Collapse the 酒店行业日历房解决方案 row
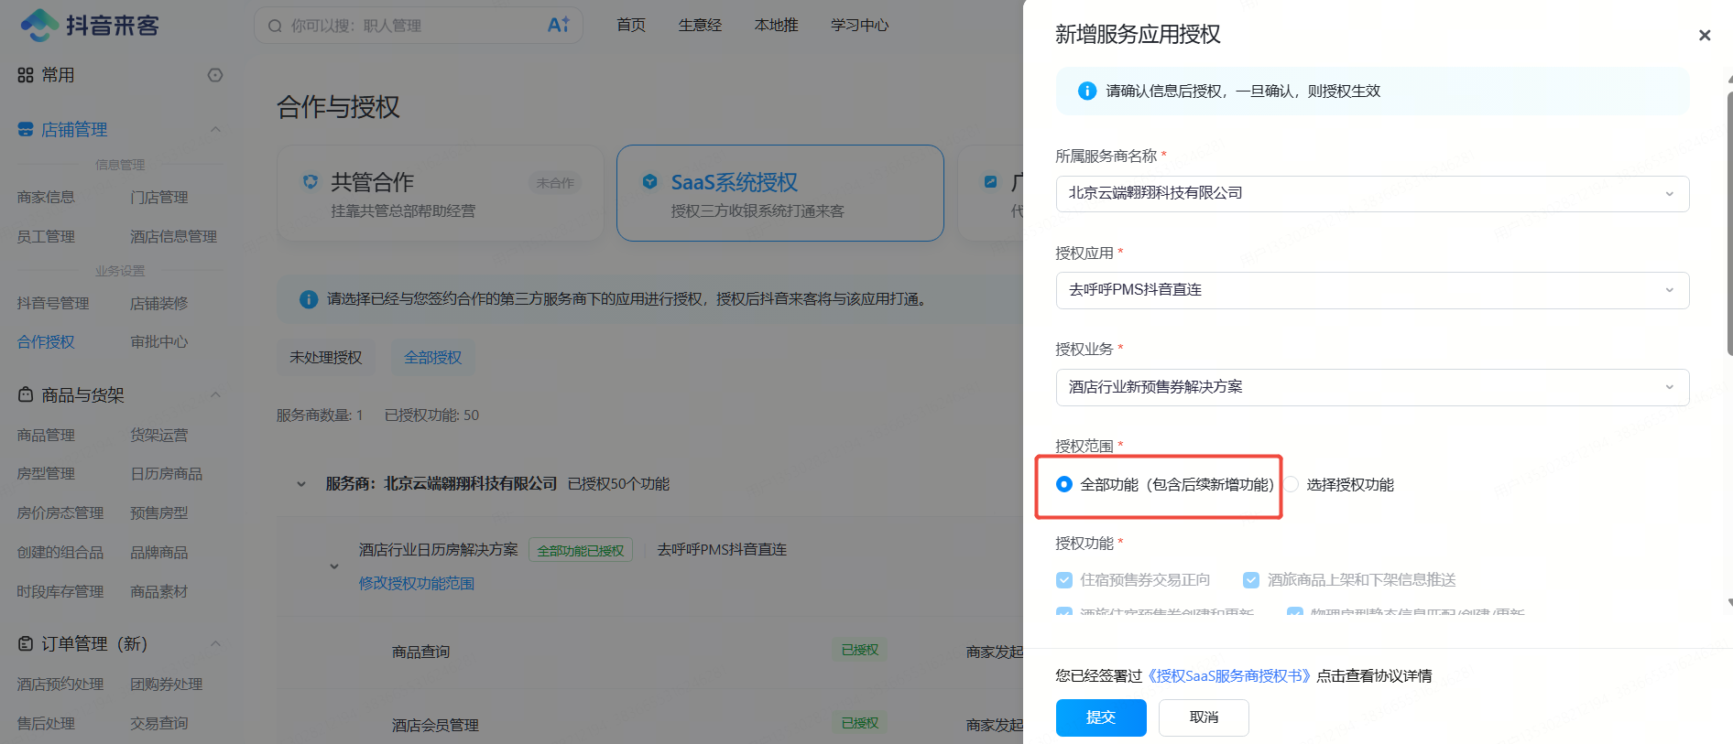The height and width of the screenshot is (744, 1733). (x=334, y=566)
